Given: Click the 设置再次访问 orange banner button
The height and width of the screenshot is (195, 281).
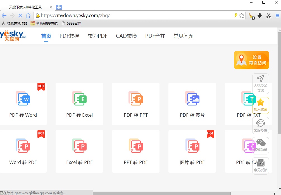Looking at the screenshot, I should (x=251, y=60).
